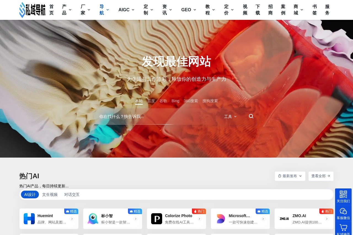Viewport: 353px width, 235px height.
Task: Open the 客服微信 WeChat support icon
Action: (x=343, y=211)
